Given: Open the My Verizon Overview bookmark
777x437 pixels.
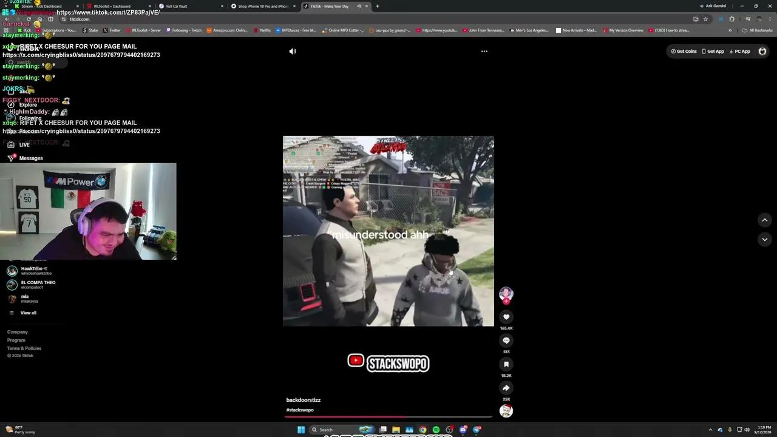Looking at the screenshot, I should [x=623, y=30].
